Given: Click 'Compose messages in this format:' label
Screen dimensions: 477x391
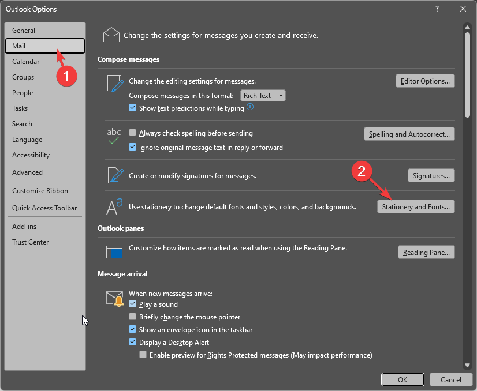Looking at the screenshot, I should tap(181, 96).
